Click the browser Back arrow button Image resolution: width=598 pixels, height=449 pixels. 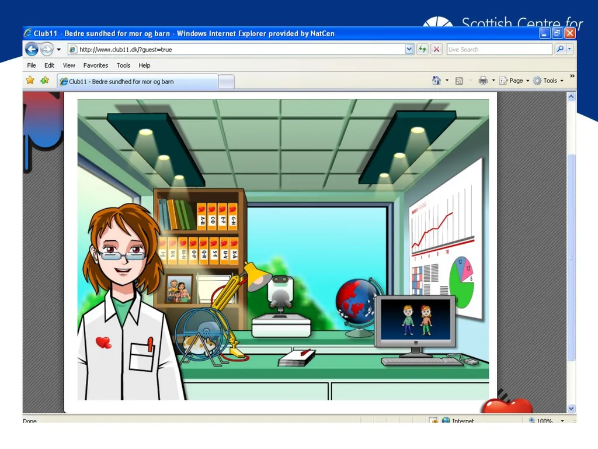click(32, 49)
